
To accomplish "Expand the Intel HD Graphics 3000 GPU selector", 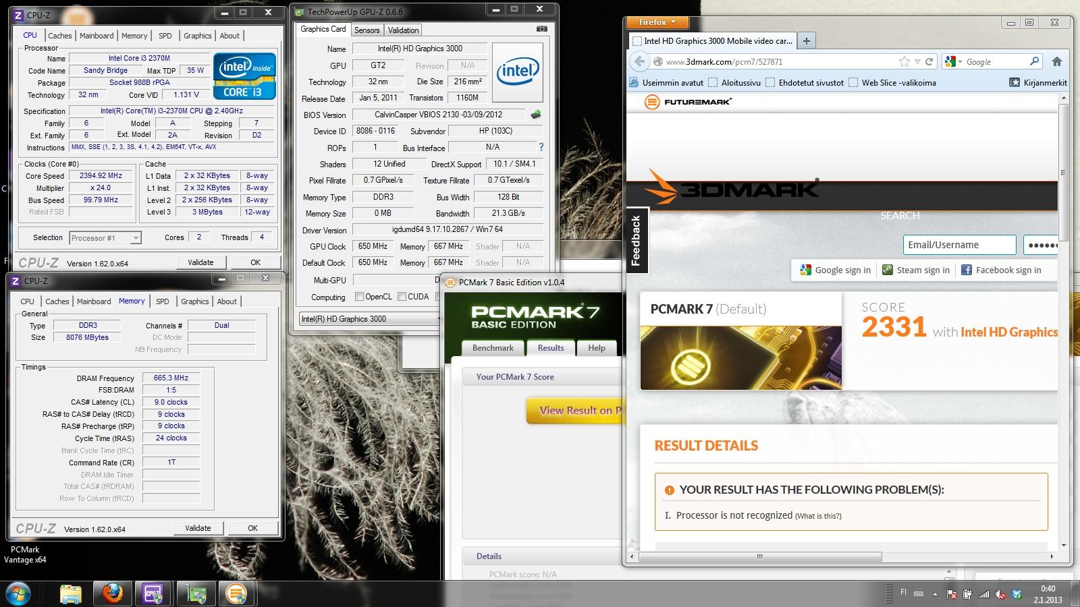I will tap(369, 319).
